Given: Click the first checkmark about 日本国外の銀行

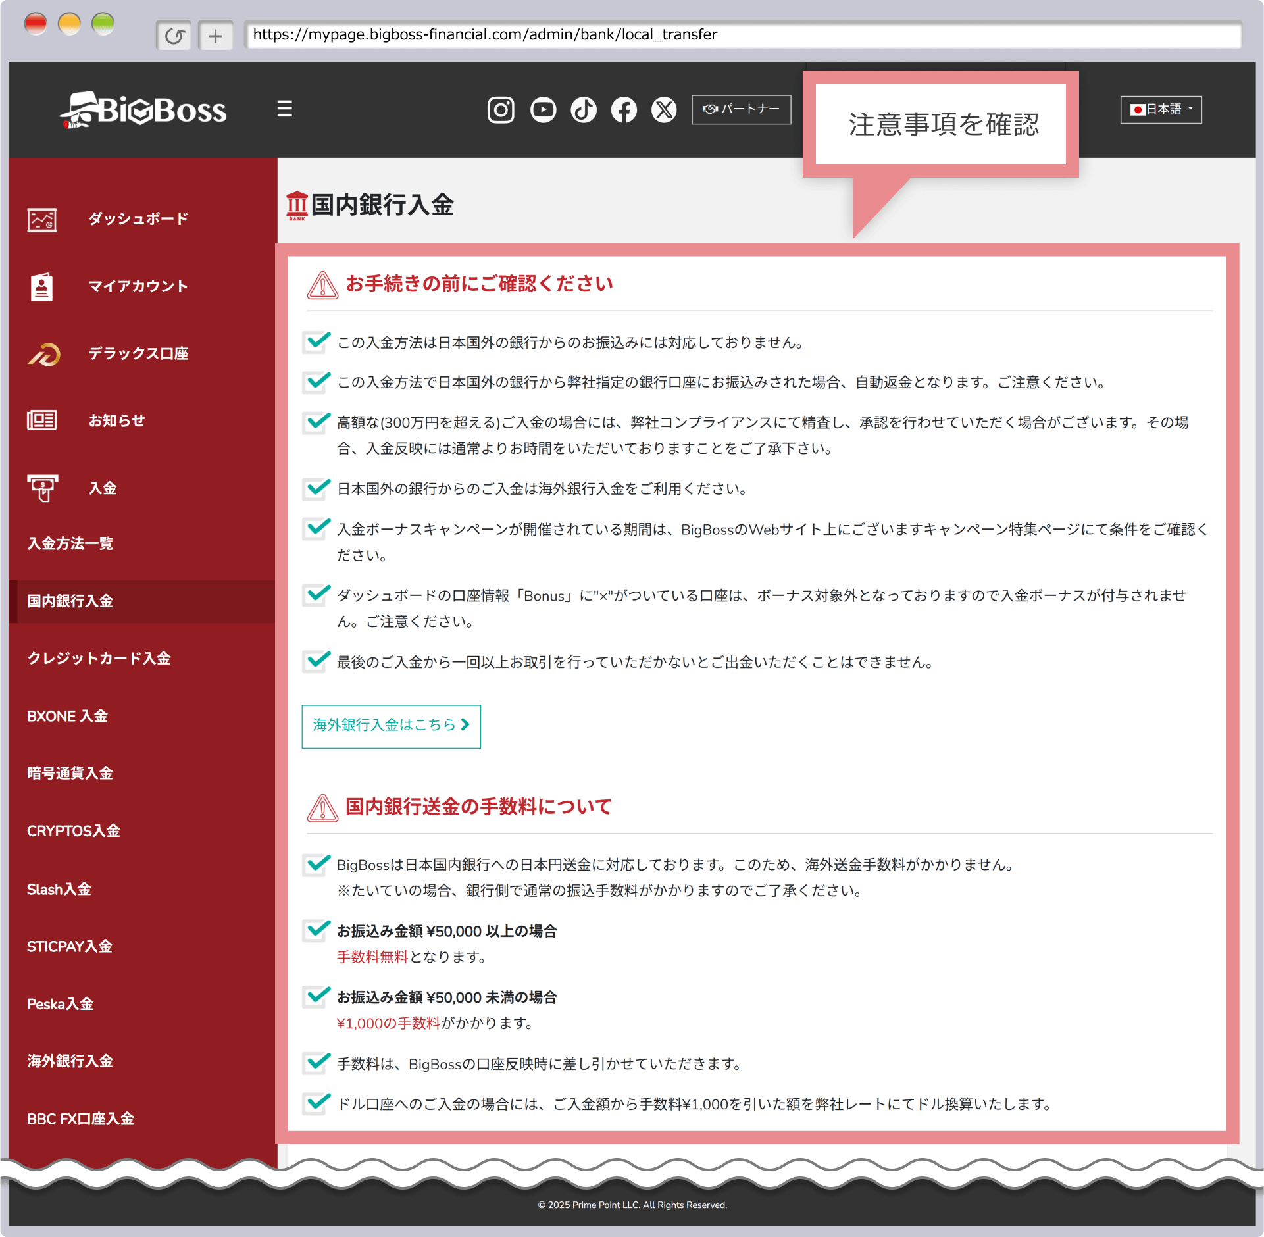Looking at the screenshot, I should pyautogui.click(x=317, y=341).
